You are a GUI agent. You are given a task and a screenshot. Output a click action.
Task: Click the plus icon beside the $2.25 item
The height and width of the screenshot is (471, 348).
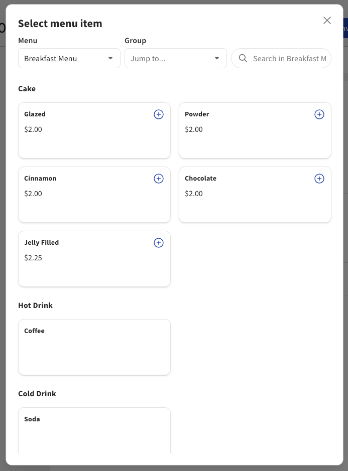(x=158, y=242)
